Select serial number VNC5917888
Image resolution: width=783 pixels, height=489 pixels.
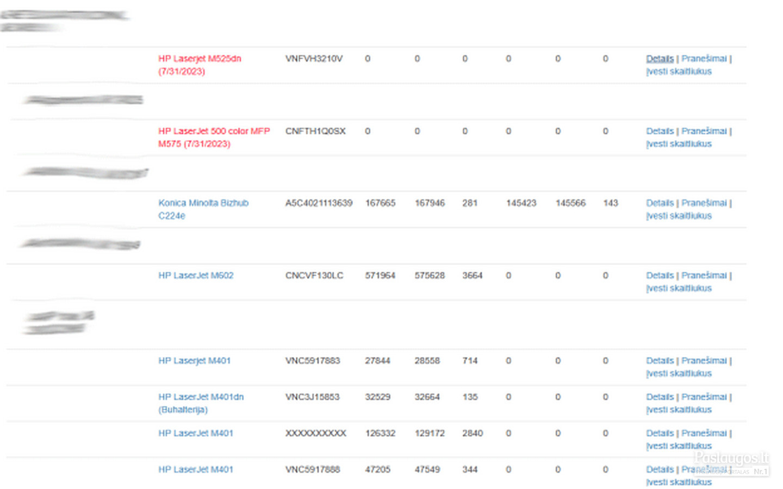(x=313, y=469)
